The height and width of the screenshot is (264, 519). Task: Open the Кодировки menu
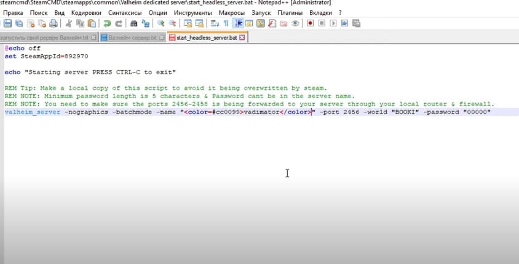coord(86,12)
